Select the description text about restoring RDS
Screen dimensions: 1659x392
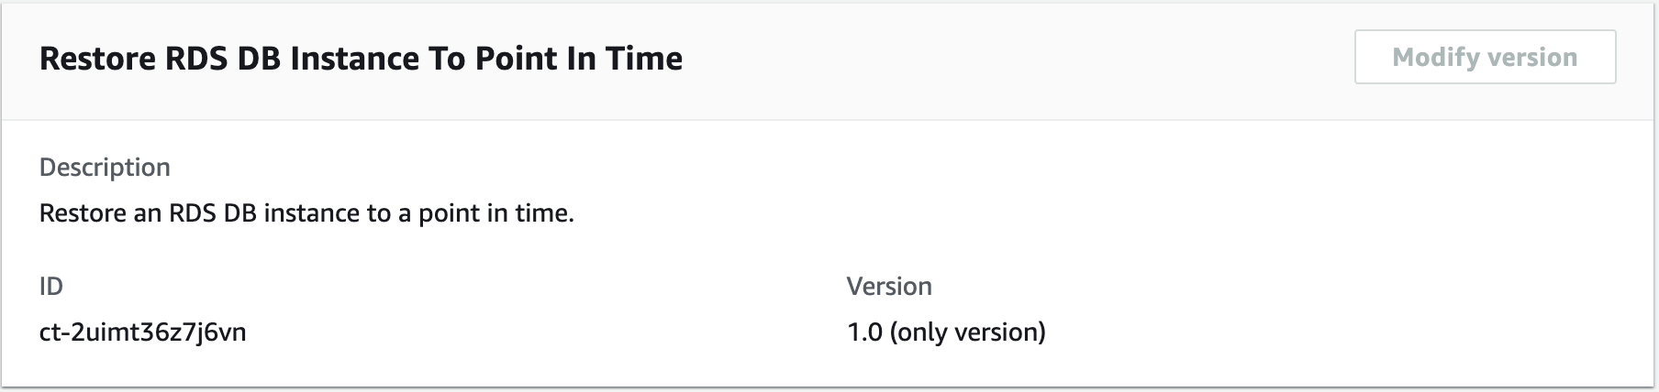pos(306,213)
